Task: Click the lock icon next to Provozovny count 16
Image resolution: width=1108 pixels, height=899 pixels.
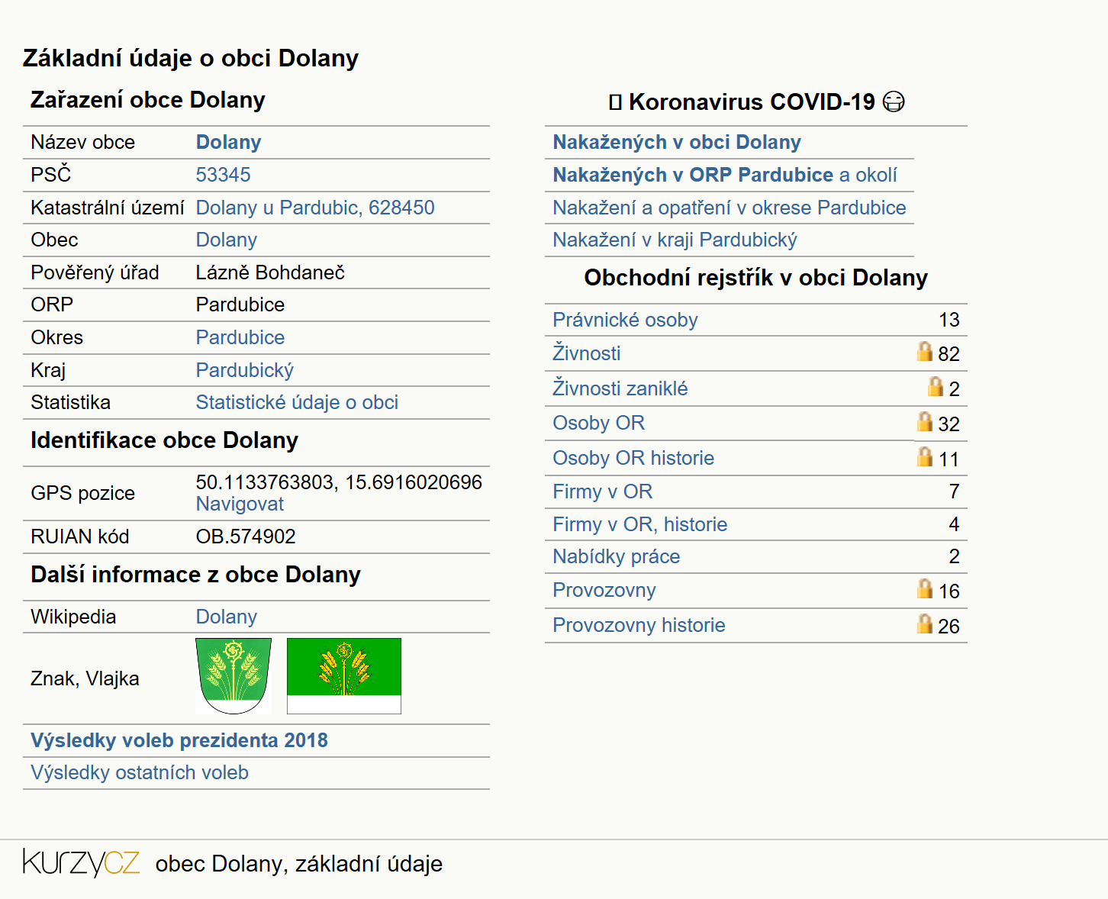Action: (925, 588)
